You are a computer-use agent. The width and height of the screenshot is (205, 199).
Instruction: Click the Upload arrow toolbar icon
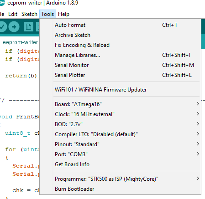click(14, 27)
